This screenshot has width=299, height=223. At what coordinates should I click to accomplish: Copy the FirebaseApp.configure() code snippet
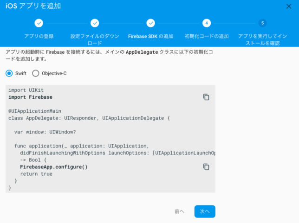pyautogui.click(x=206, y=167)
